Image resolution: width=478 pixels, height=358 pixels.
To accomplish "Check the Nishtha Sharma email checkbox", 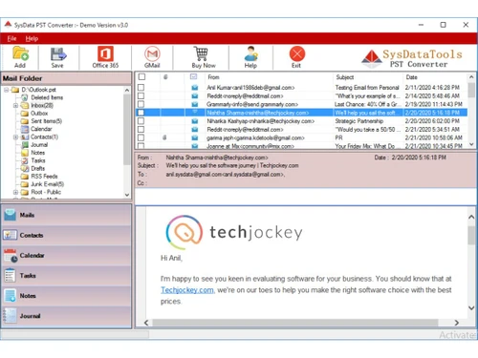I will pos(141,113).
